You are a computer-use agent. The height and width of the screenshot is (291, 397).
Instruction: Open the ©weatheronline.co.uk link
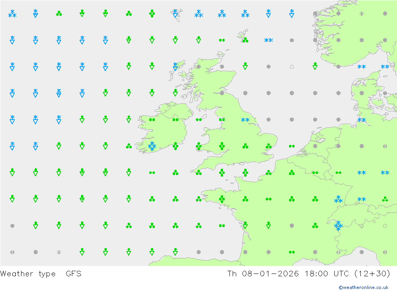(x=363, y=287)
